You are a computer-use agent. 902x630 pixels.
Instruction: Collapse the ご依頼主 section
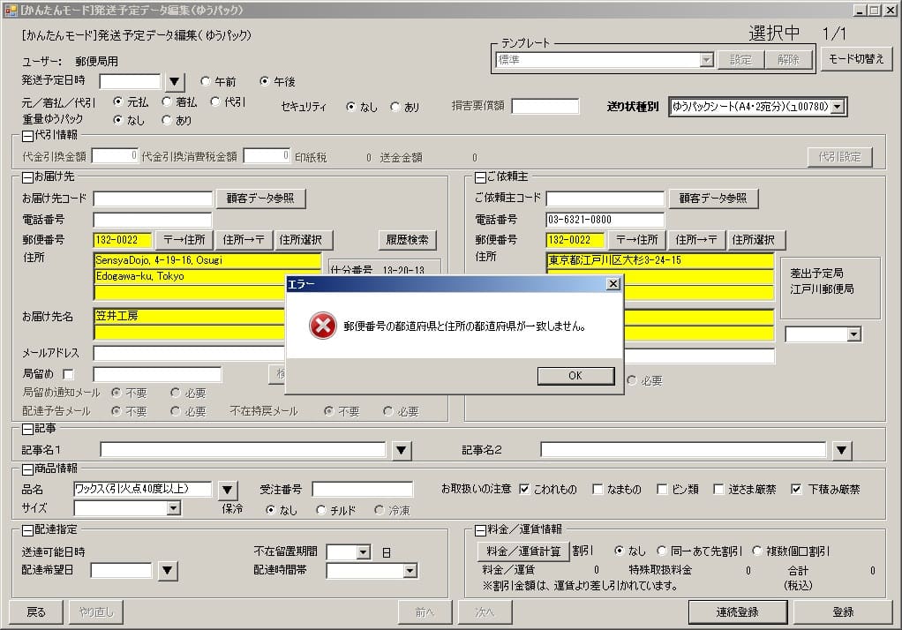pos(480,177)
